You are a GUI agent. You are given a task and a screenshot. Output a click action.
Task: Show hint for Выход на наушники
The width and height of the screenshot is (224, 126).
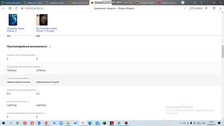[x=29, y=101]
